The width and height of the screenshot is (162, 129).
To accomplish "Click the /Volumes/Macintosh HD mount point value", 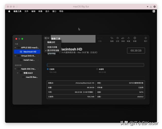I will coord(85,83).
